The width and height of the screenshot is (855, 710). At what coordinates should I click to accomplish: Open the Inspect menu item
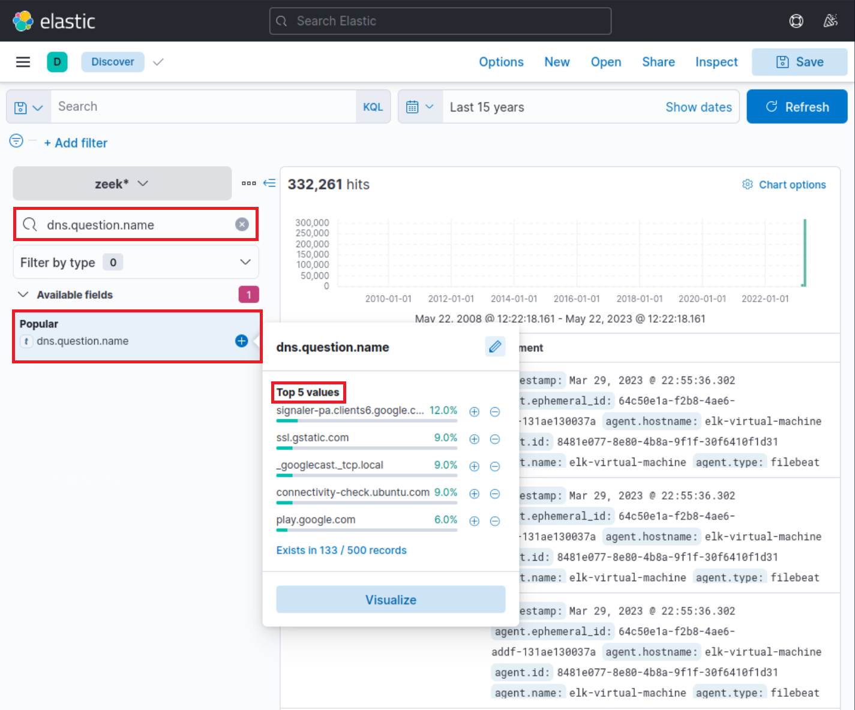coord(716,62)
